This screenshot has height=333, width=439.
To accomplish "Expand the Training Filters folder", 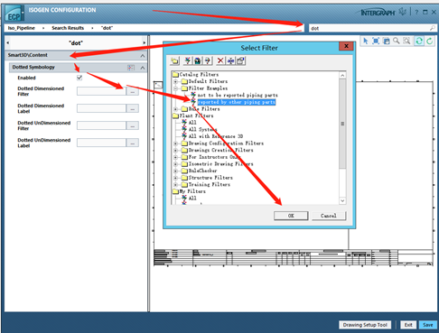I will (175, 185).
